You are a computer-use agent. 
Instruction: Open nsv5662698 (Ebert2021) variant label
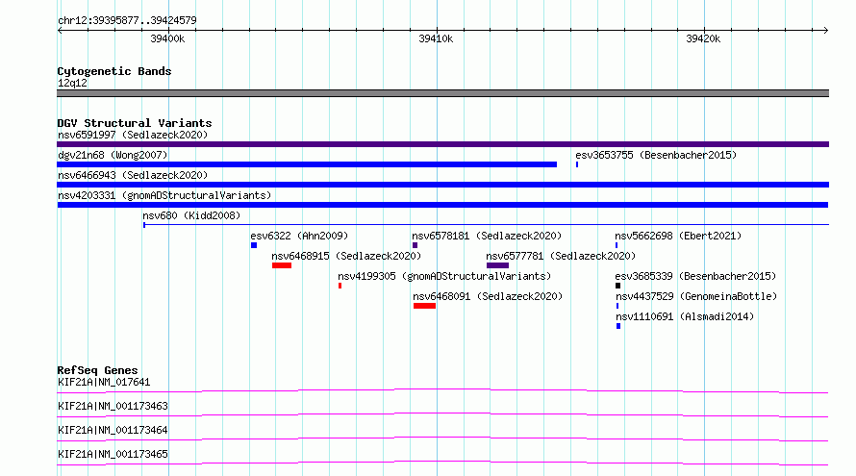(678, 236)
